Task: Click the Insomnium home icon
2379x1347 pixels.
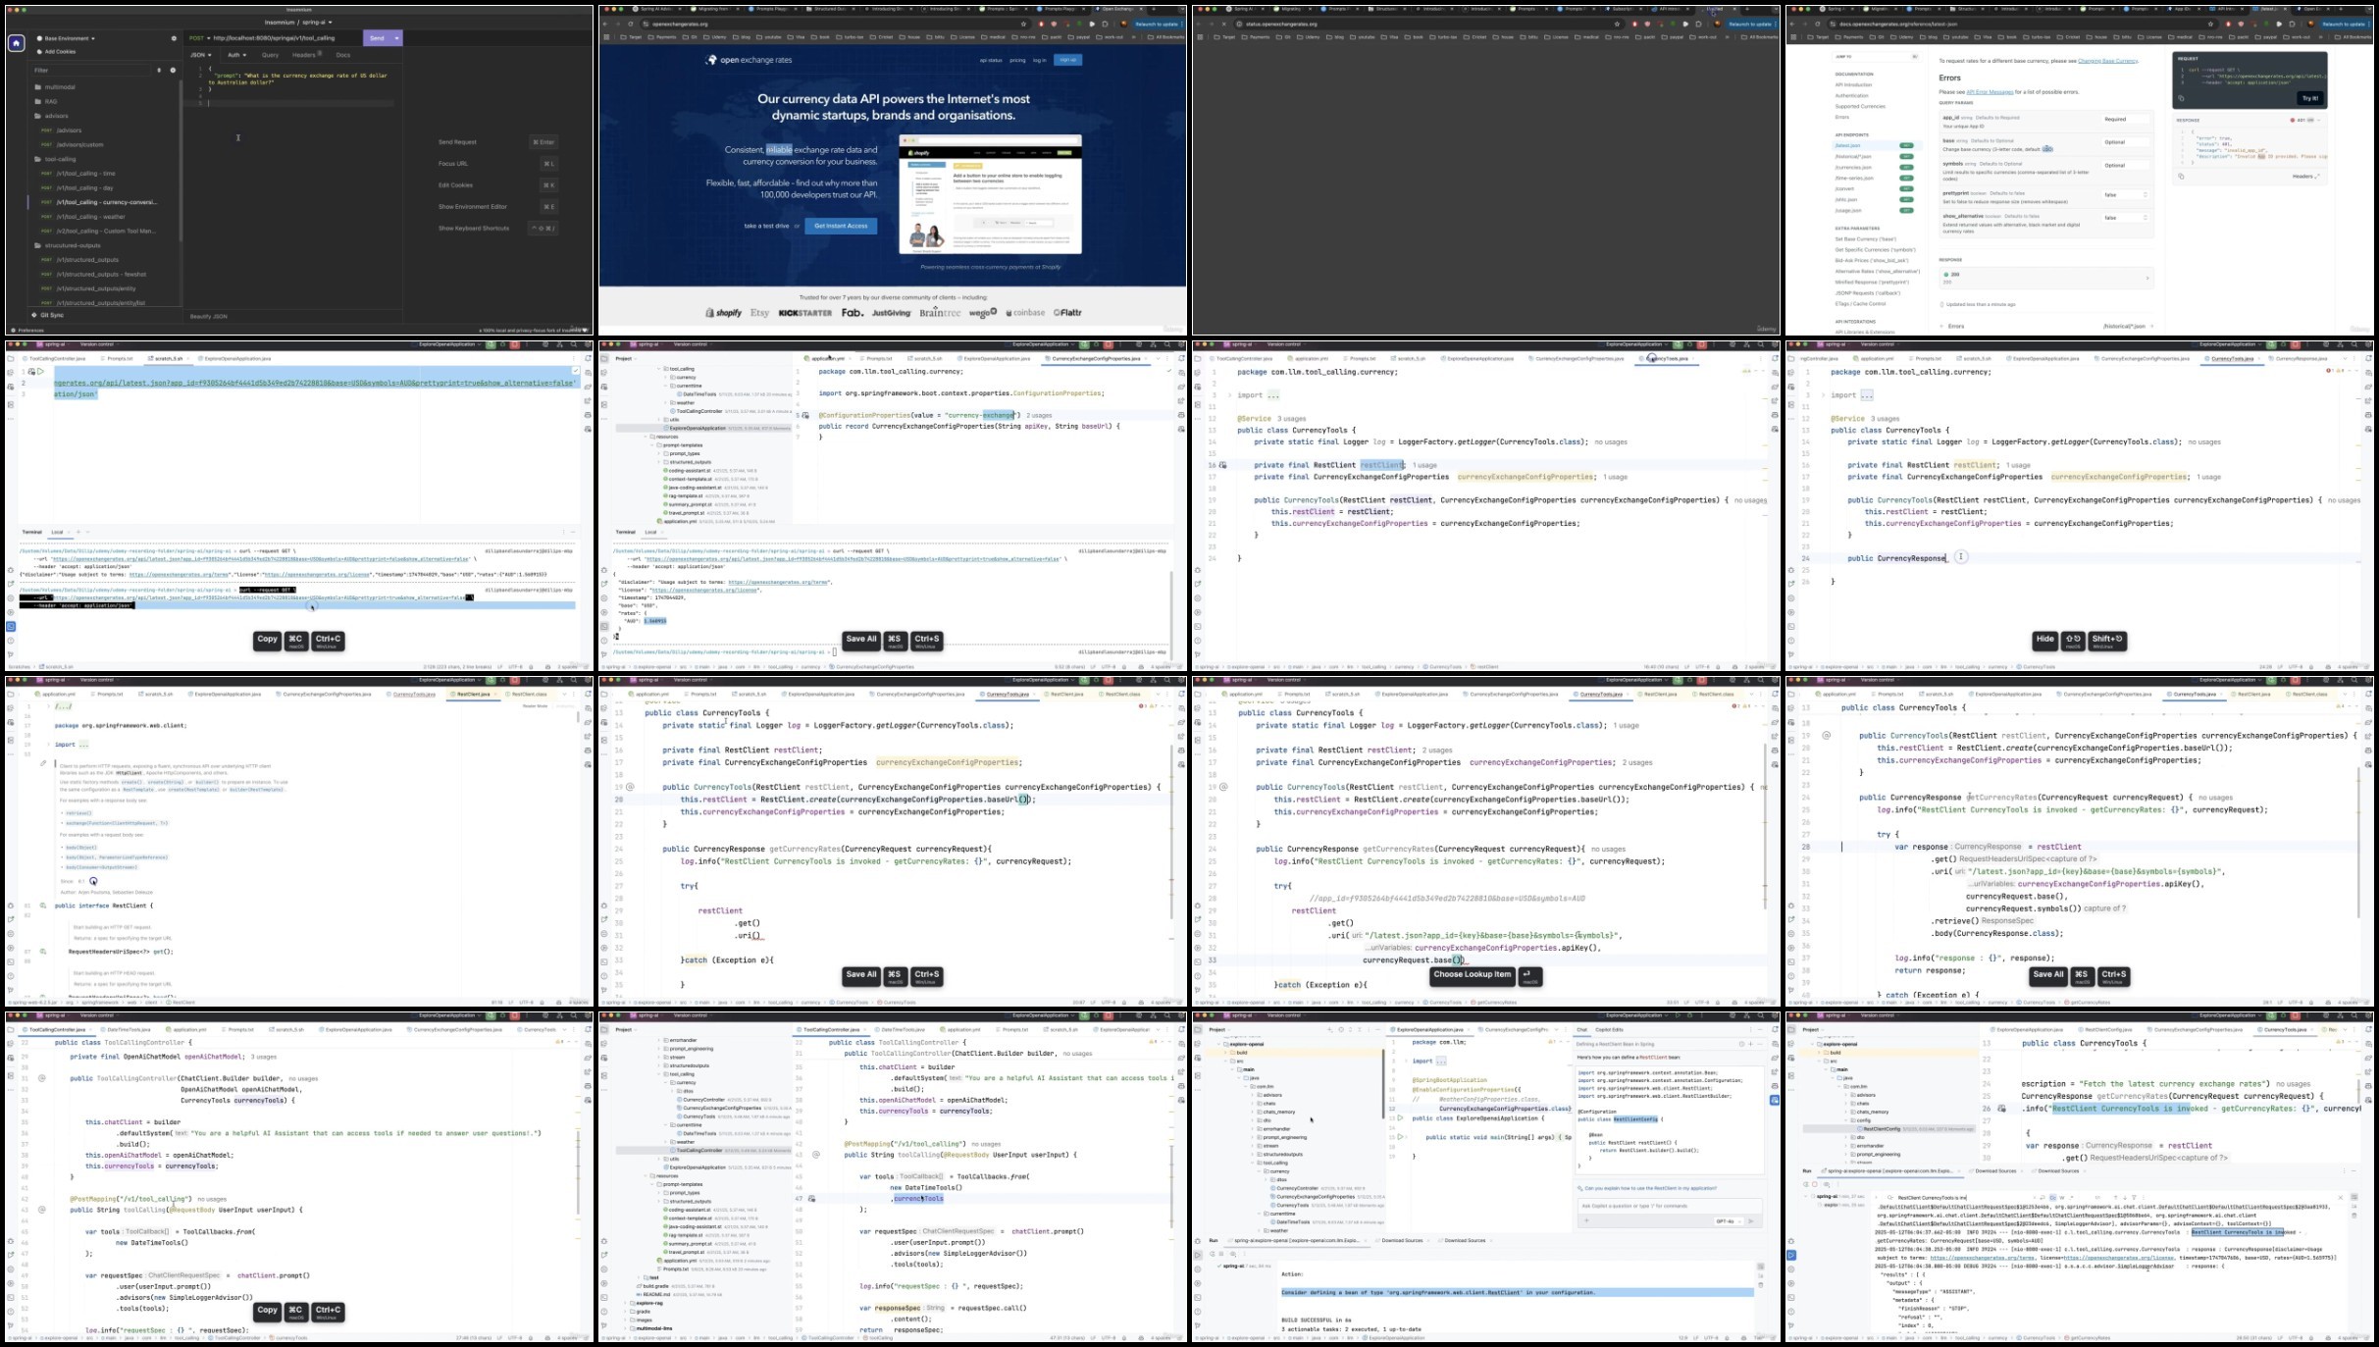Action: pyautogui.click(x=16, y=43)
